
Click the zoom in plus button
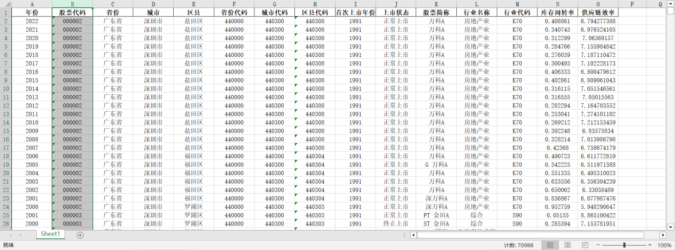coord(651,245)
